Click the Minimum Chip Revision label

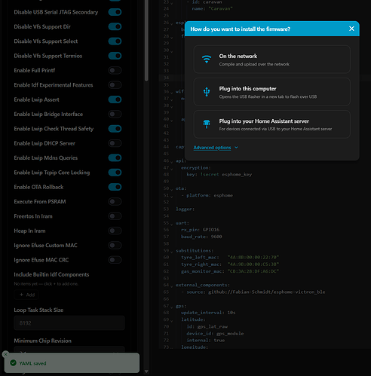coord(43,341)
